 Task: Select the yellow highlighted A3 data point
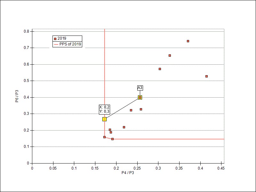(140, 97)
